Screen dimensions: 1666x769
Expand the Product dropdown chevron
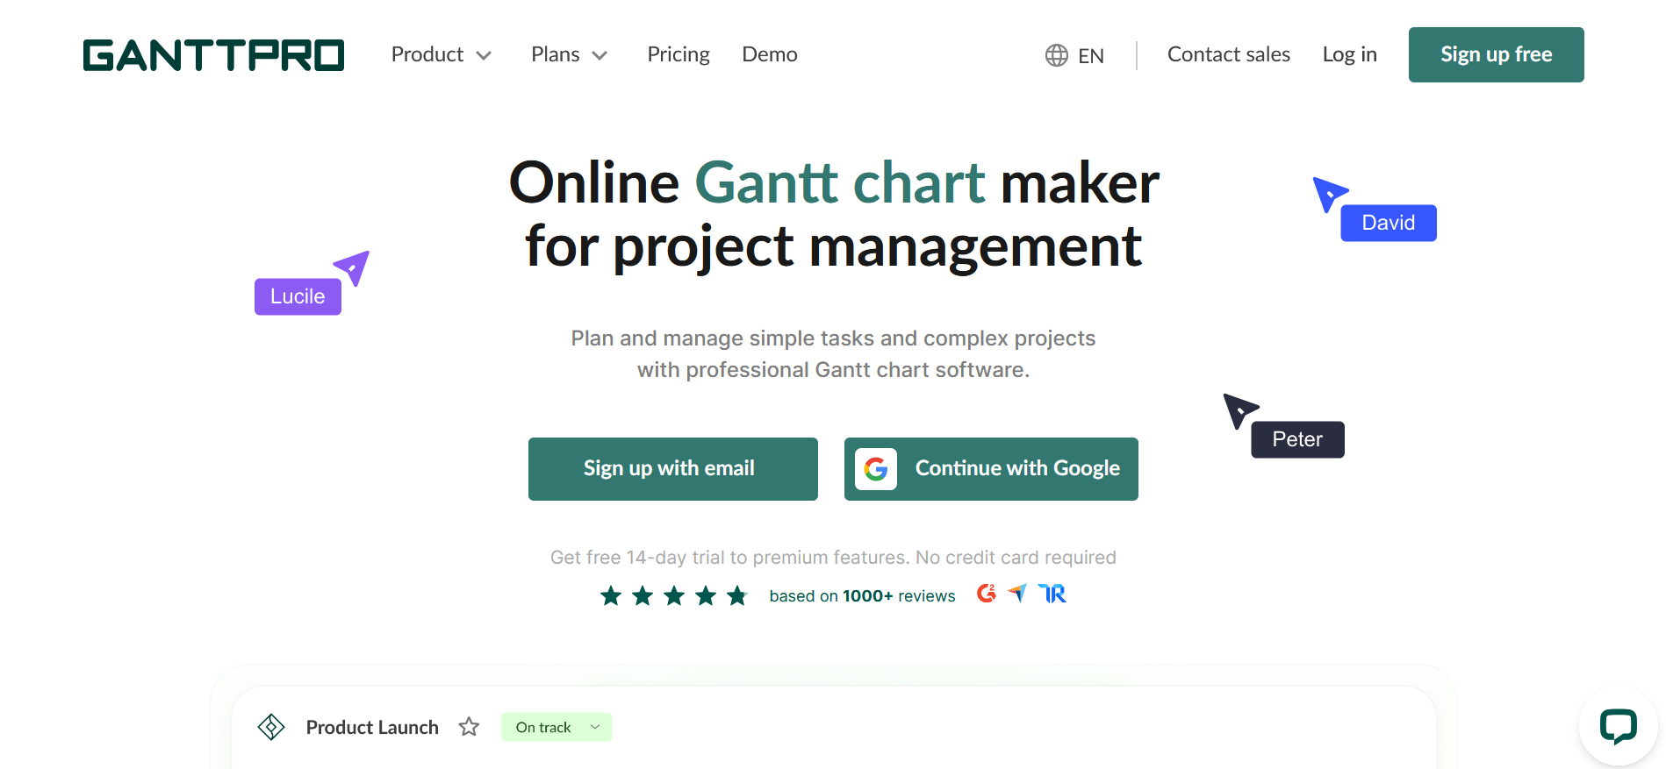(x=484, y=56)
